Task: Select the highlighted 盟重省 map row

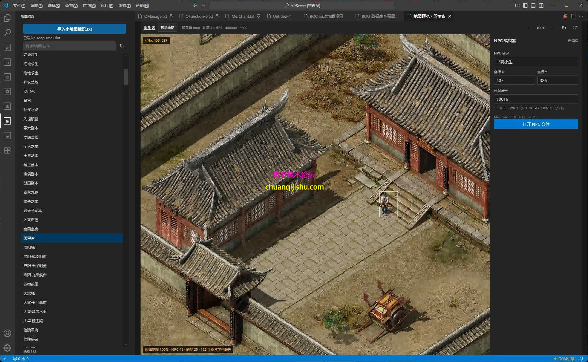Action: pyautogui.click(x=72, y=238)
